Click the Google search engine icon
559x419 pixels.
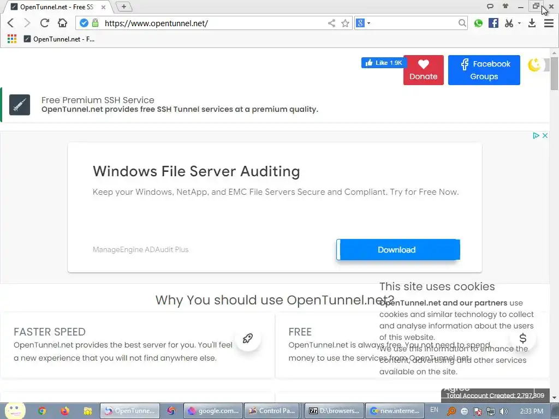coord(360,23)
